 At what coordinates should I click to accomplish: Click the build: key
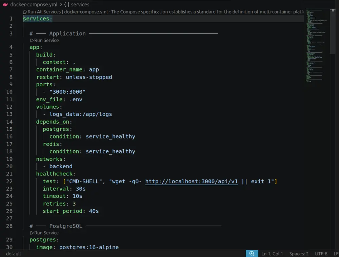coord(46,55)
